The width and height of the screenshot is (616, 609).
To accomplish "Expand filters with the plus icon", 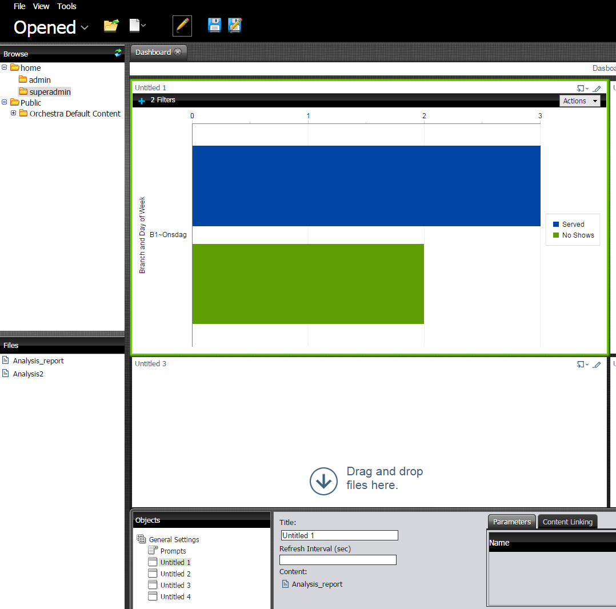I will coord(142,101).
